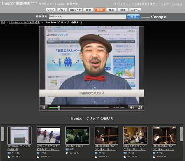Screen dimensions: 185x161
Task: Show previous thumbnails with the left arrow
Action: 2,134
